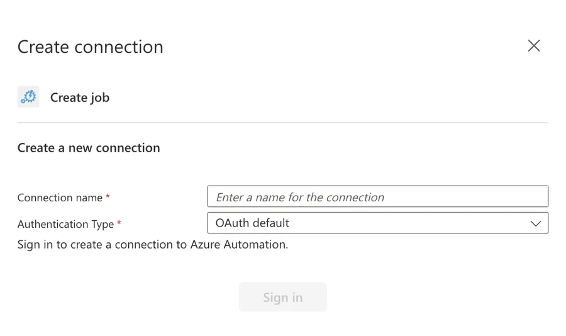Click the red asterisk beside Authentication Type
566x336 pixels.
tap(119, 223)
